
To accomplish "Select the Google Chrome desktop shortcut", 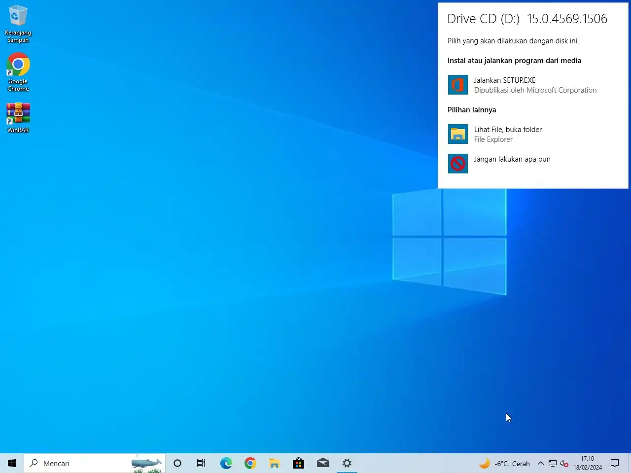I will tap(18, 72).
